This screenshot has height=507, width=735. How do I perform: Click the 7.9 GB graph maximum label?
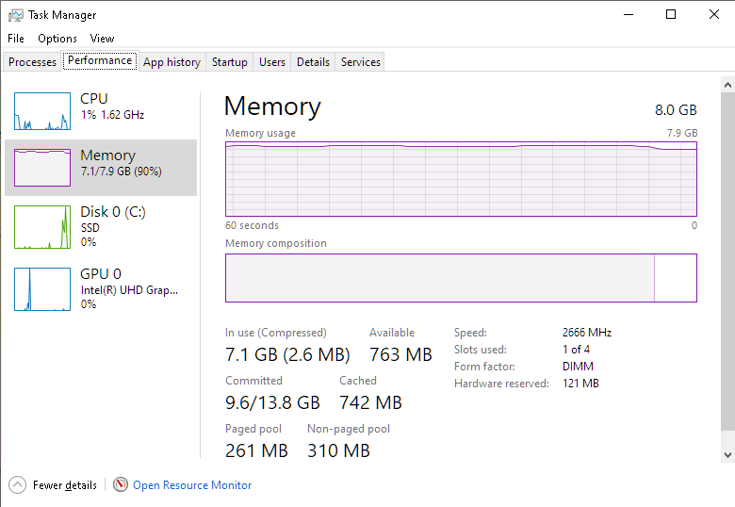coord(682,133)
